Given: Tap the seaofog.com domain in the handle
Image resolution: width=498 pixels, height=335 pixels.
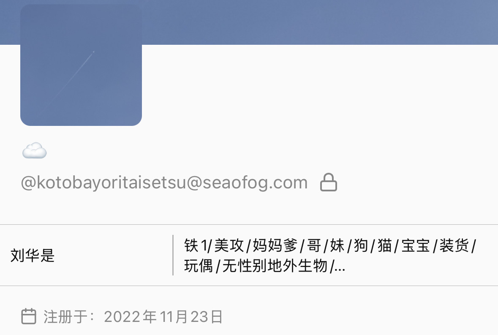Looking at the screenshot, I should [x=255, y=183].
